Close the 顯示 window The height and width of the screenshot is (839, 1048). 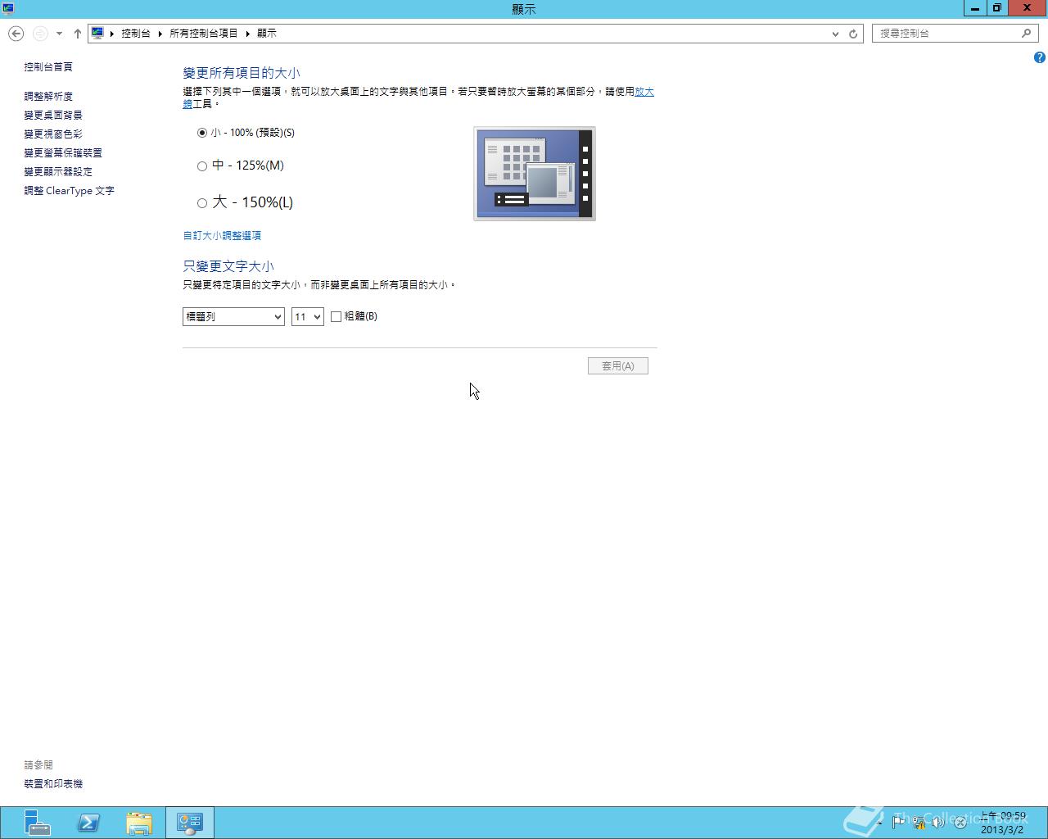point(1027,8)
